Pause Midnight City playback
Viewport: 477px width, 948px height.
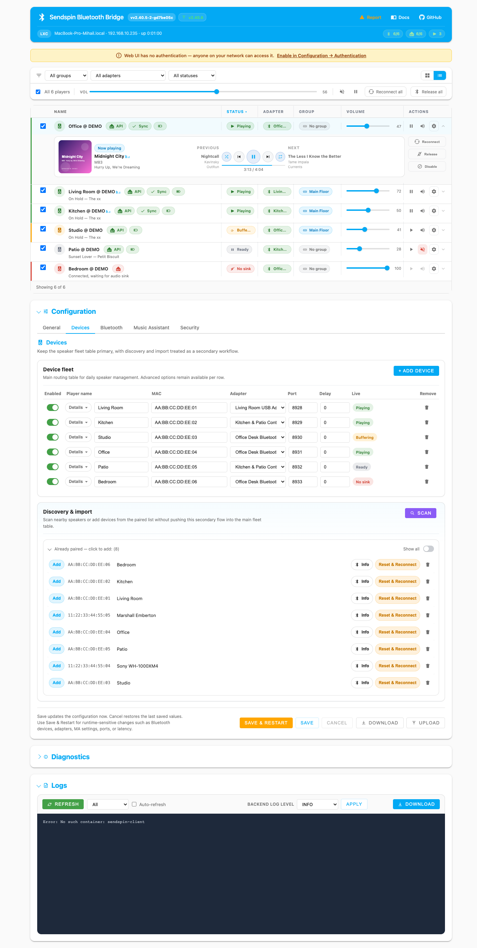[253, 157]
